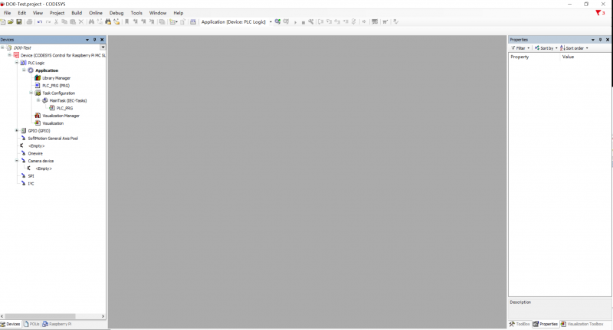The width and height of the screenshot is (613, 330).
Task: Click the red notification flag icon
Action: point(598,13)
